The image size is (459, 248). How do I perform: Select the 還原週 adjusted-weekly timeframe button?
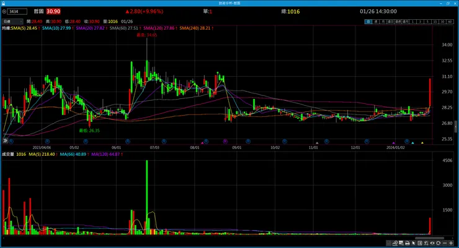[x=398, y=22]
